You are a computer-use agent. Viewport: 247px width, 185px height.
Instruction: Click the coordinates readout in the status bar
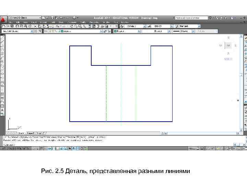[15, 148]
